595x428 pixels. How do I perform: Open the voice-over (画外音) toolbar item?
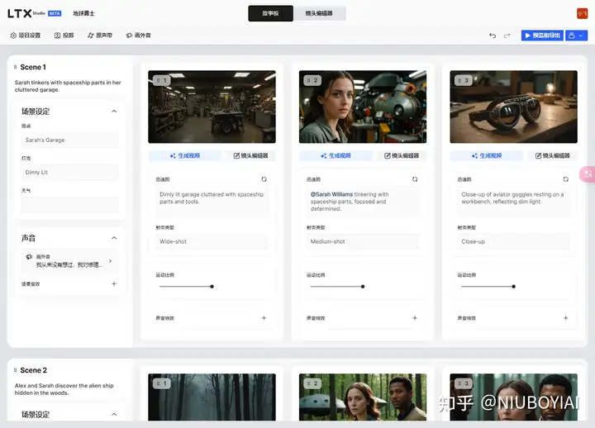pos(139,36)
